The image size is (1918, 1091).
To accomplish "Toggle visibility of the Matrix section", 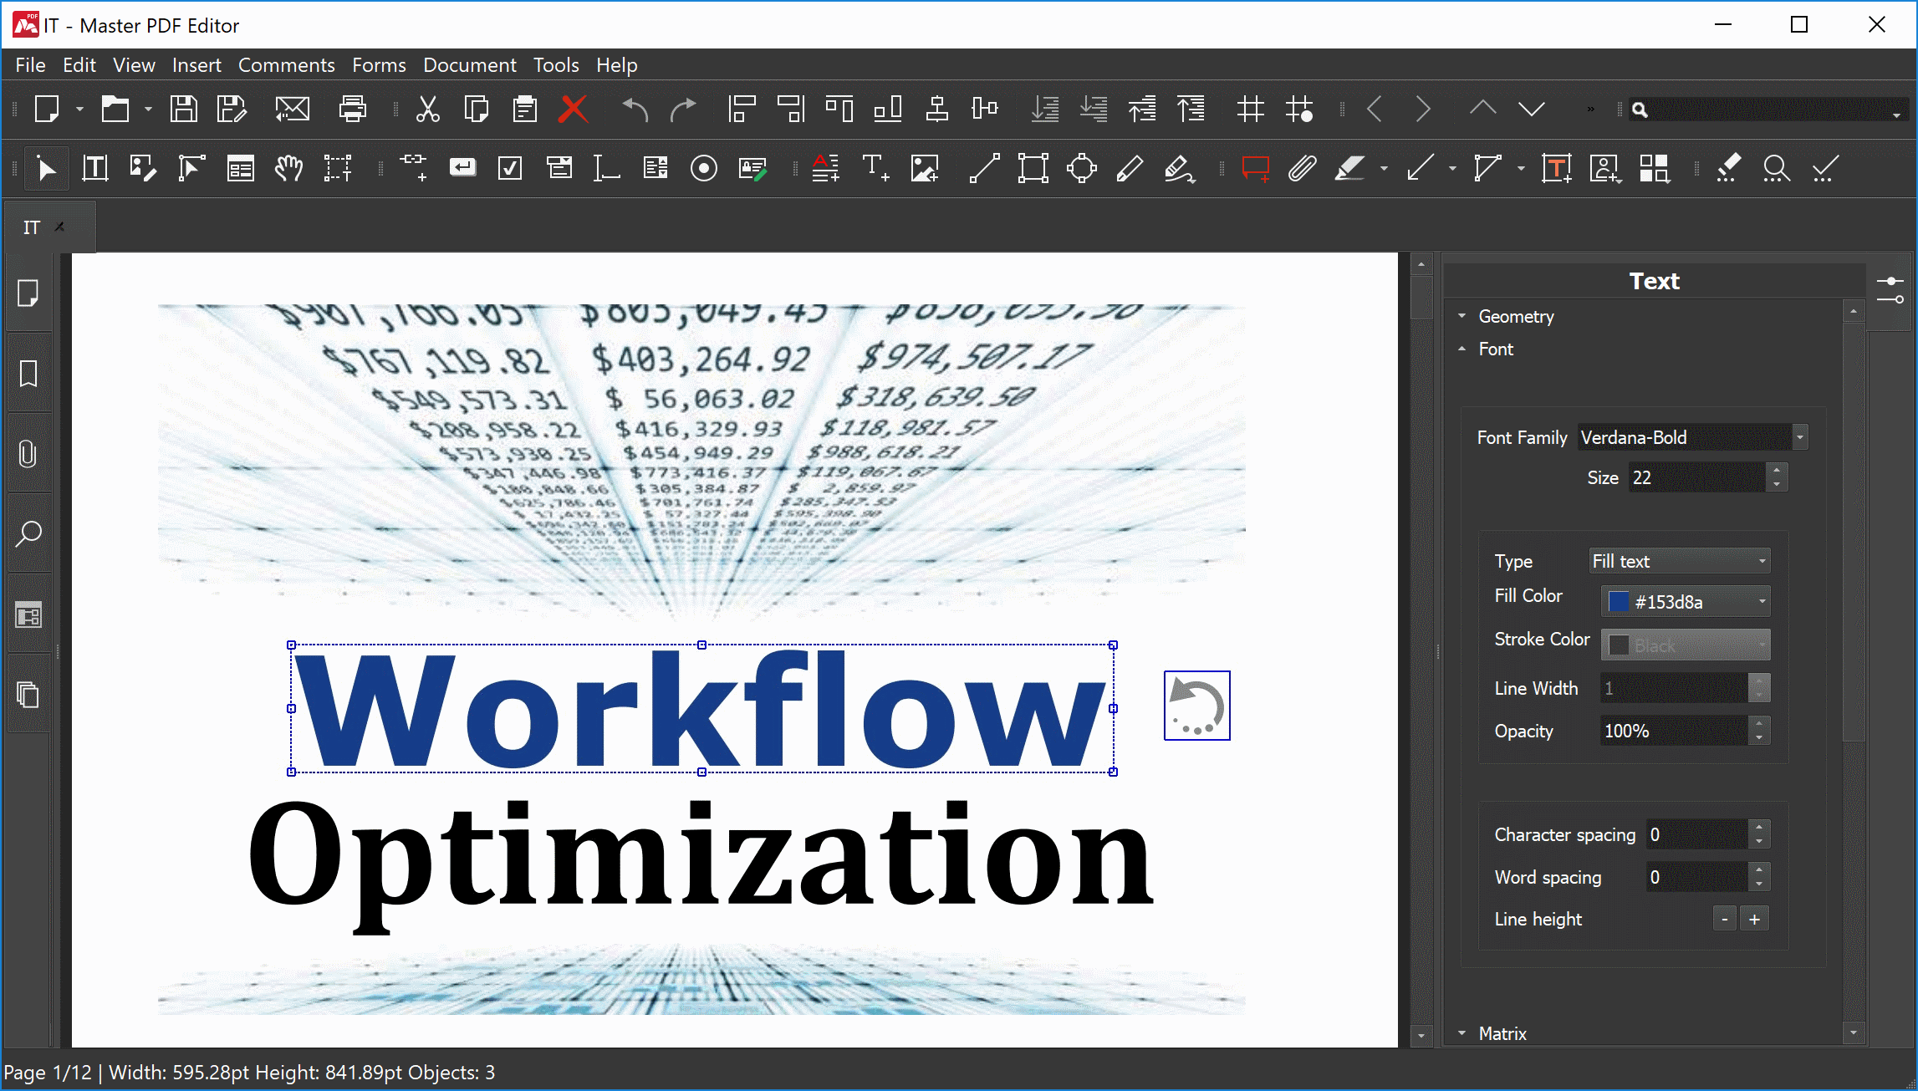I will click(x=1467, y=1032).
